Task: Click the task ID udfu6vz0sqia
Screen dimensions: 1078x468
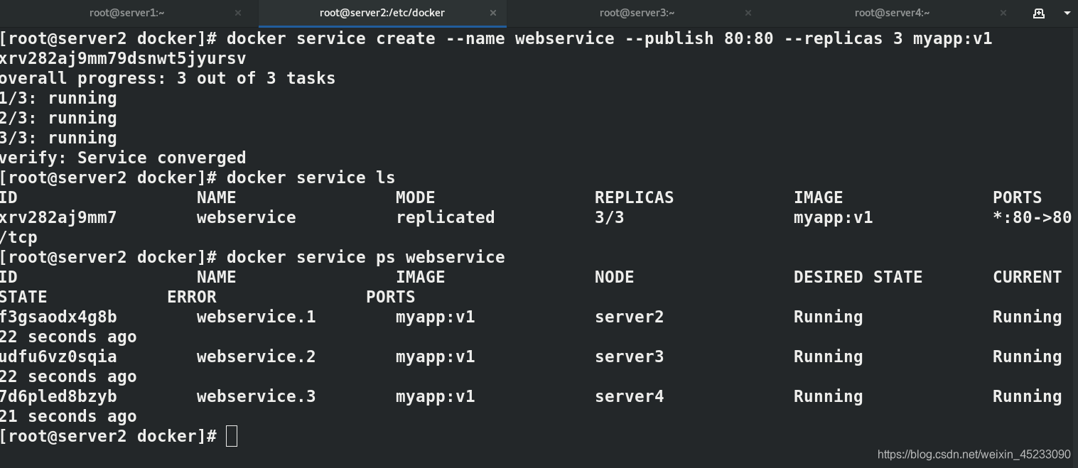Action: [x=58, y=357]
